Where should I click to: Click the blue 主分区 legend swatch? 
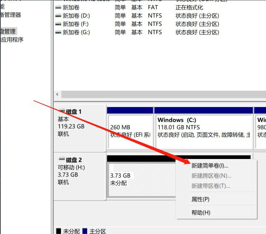point(85,231)
